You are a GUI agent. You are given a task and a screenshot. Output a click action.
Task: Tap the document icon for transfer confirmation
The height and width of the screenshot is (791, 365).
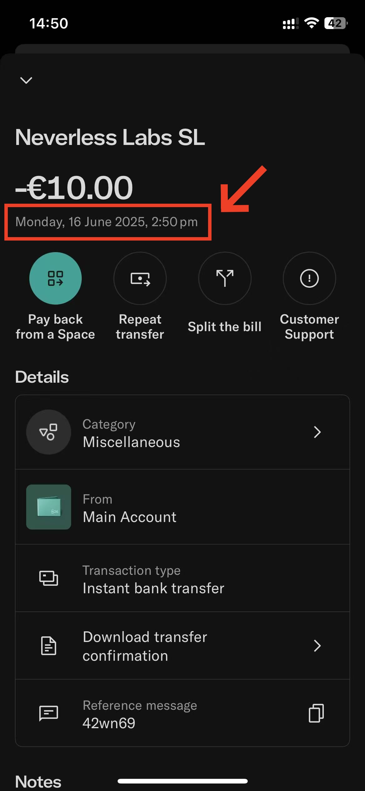click(x=48, y=646)
